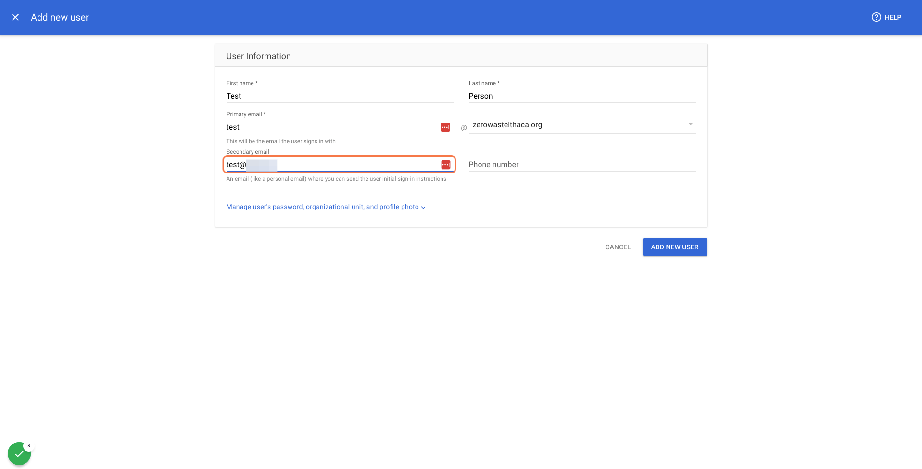
Task: Click the 'User Information' heading
Action: click(x=258, y=56)
